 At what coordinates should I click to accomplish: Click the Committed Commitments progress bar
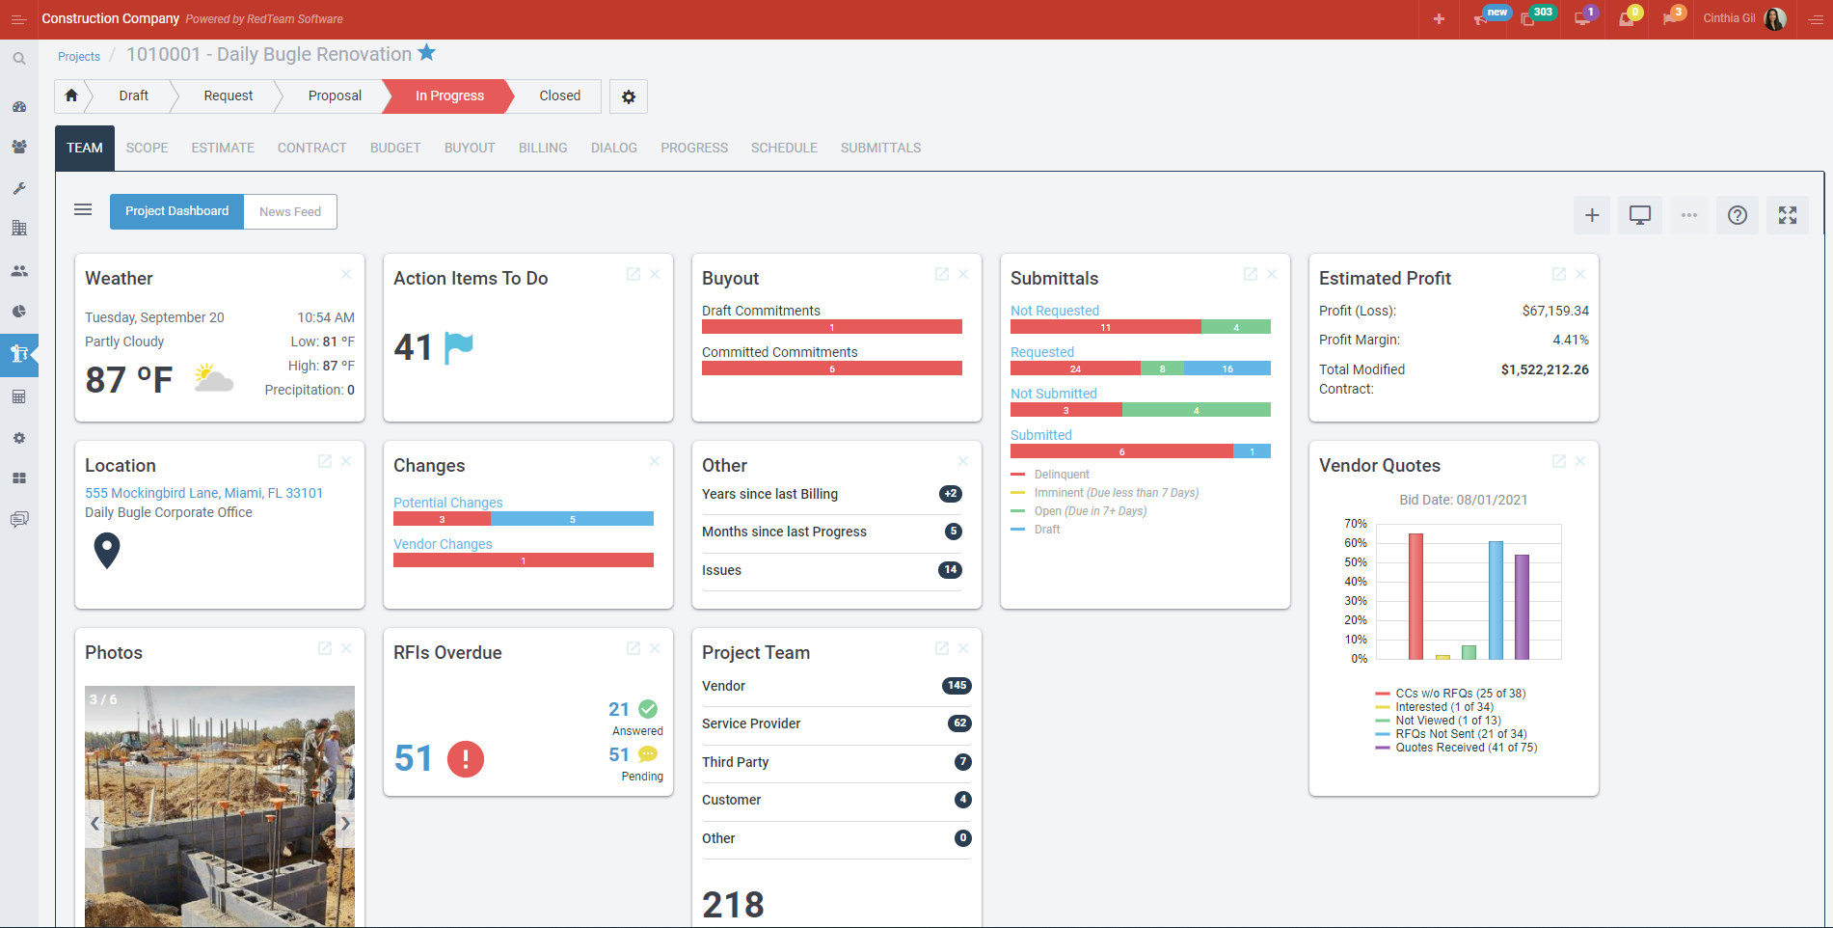pyautogui.click(x=831, y=368)
